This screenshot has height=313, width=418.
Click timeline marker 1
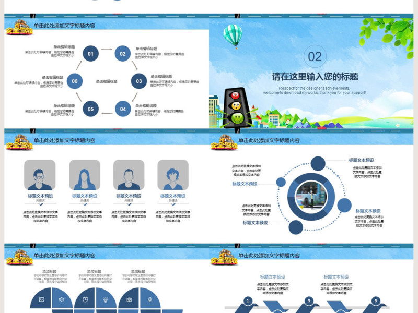pos(248,300)
